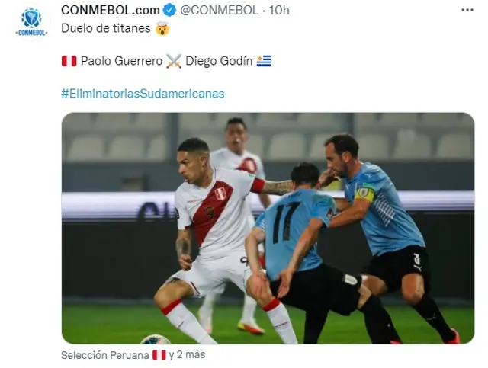This screenshot has width=488, height=368.
Task: Open the three-dot more options menu
Action: pyautogui.click(x=467, y=10)
